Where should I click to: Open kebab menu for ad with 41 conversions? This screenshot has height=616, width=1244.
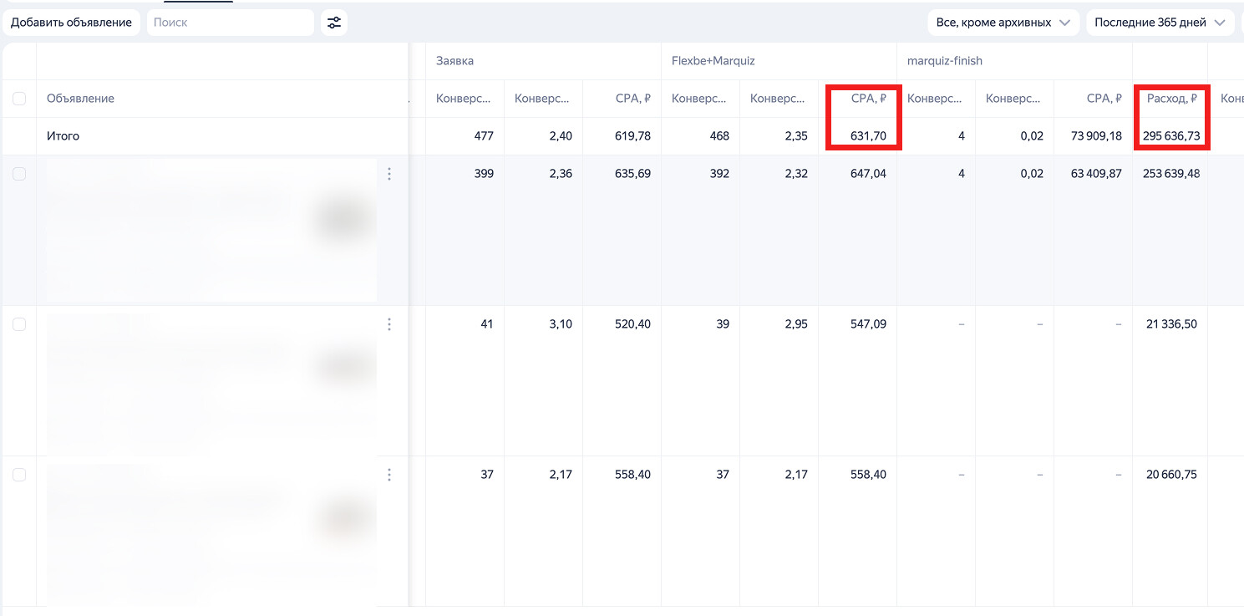[389, 324]
